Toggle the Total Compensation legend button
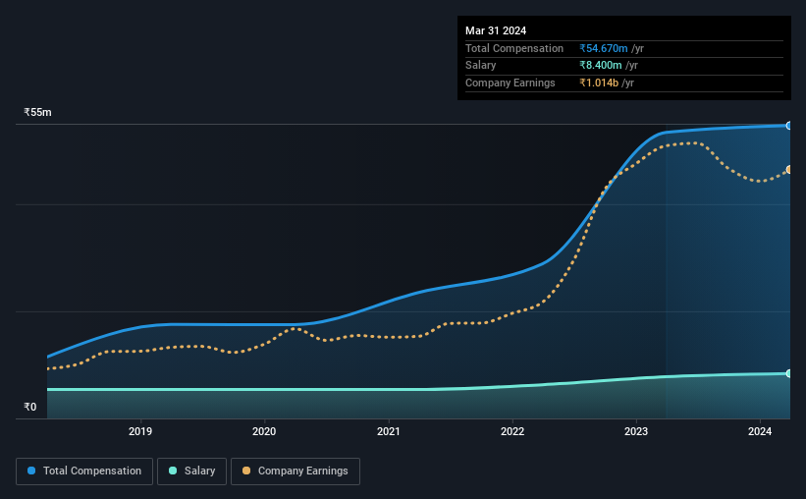Viewport: 806px width, 499px height. (84, 471)
